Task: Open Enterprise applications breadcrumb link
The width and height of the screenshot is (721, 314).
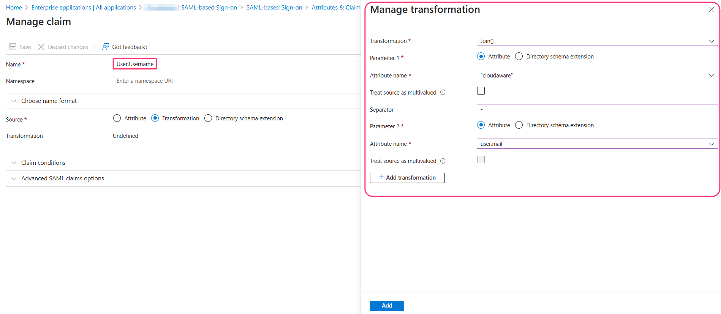Action: click(84, 8)
